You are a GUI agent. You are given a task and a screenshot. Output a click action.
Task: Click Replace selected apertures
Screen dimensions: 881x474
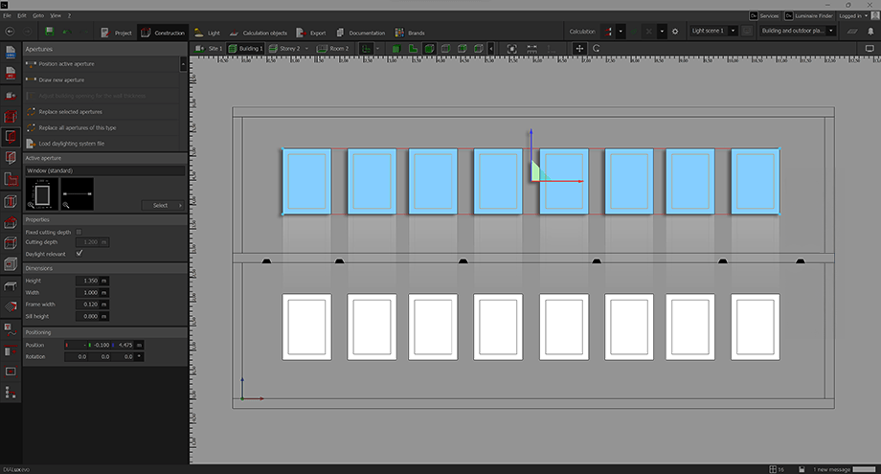tap(70, 111)
